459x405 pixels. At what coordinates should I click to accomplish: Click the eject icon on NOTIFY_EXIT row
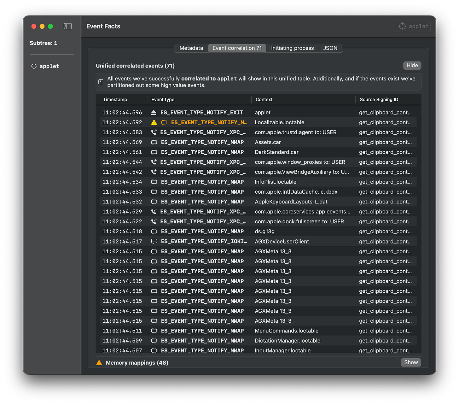pyautogui.click(x=154, y=113)
